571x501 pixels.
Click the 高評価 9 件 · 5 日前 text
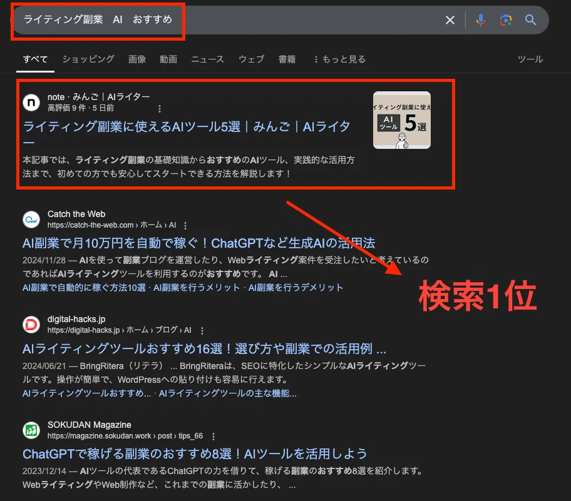coord(81,108)
